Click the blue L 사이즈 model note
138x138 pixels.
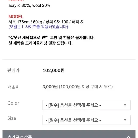coord(38,27)
